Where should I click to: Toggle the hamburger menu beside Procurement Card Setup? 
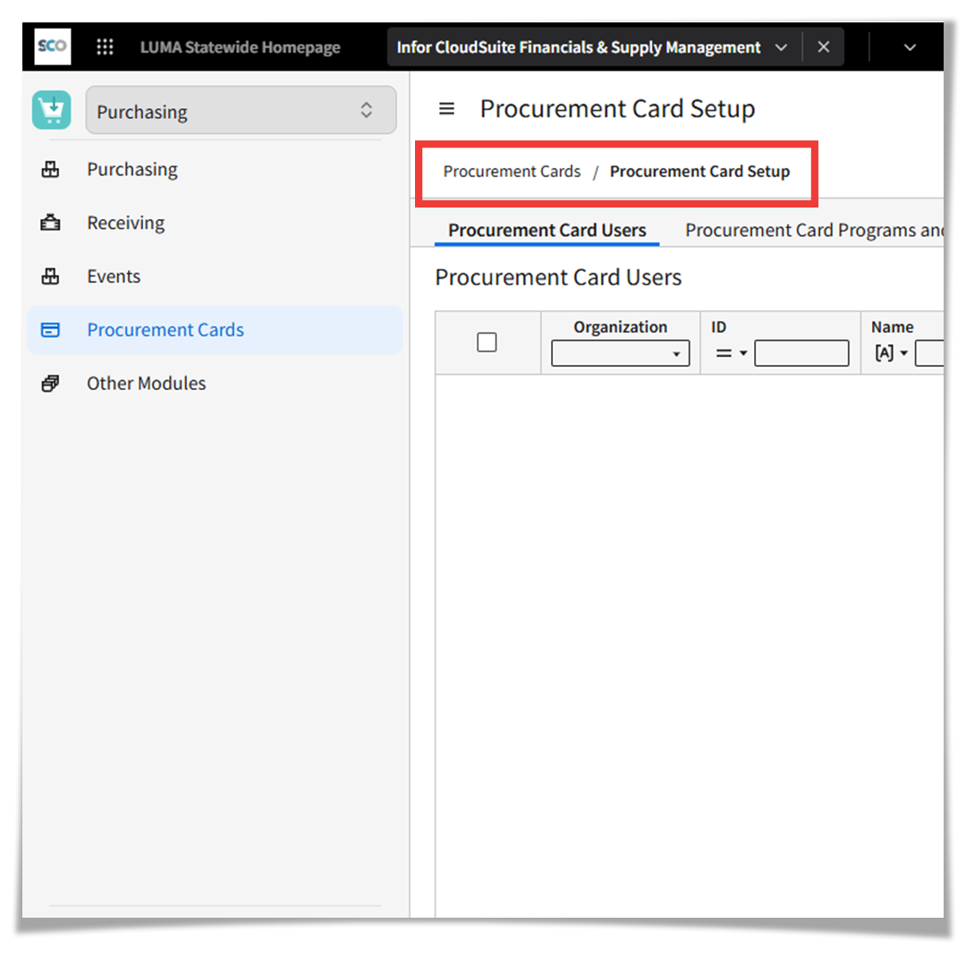click(446, 109)
